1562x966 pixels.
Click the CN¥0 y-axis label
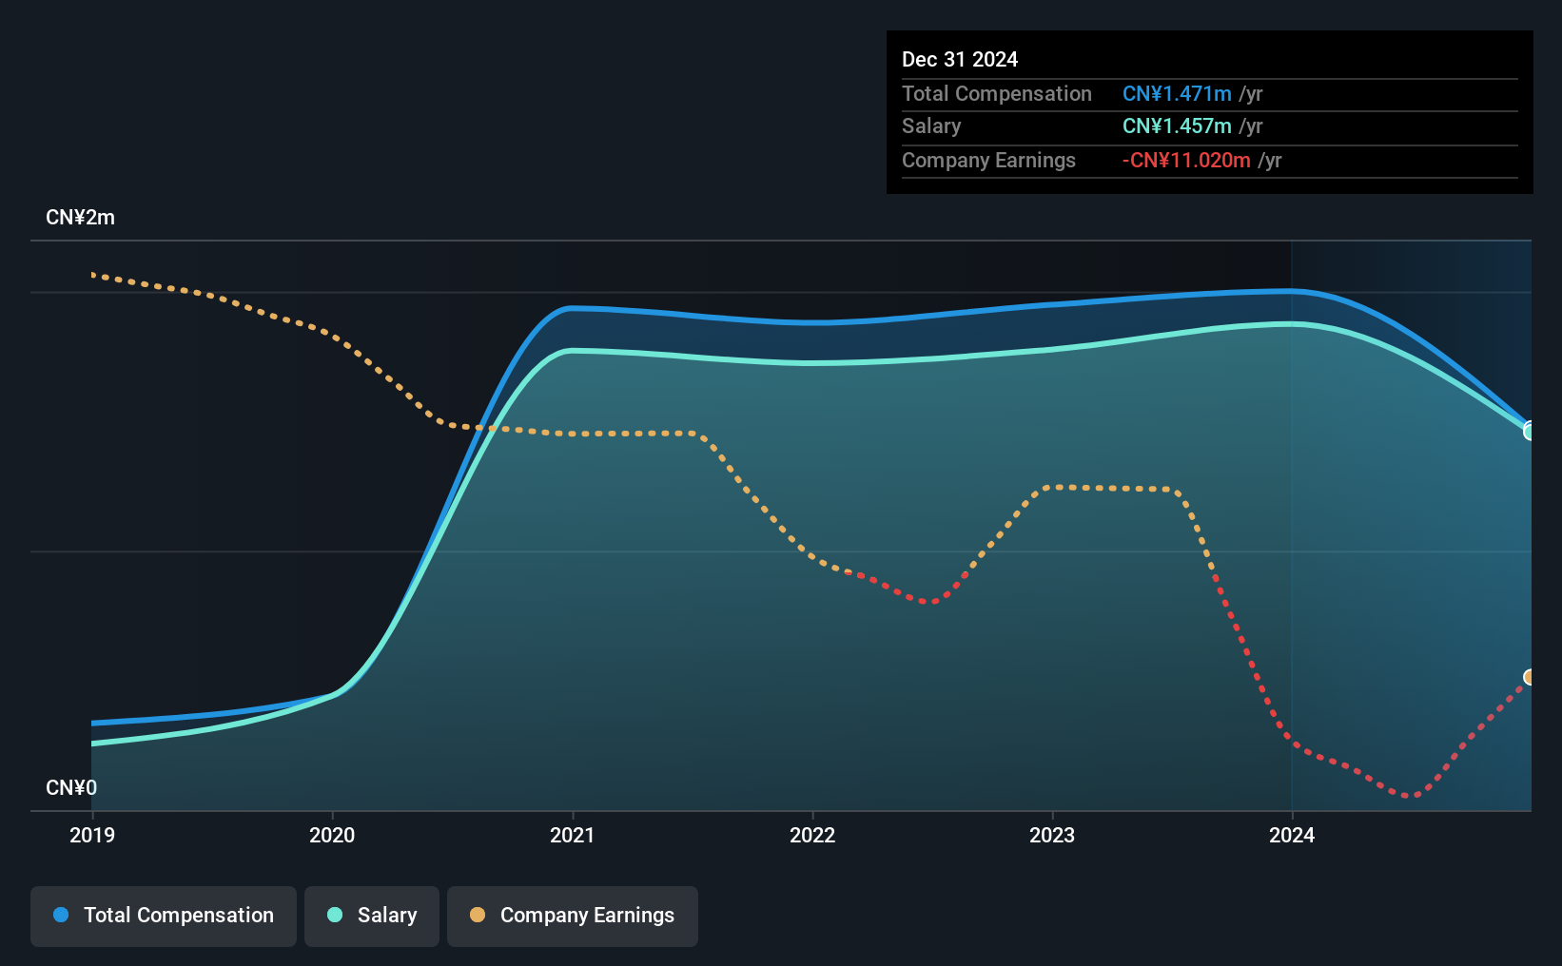pyautogui.click(x=71, y=787)
